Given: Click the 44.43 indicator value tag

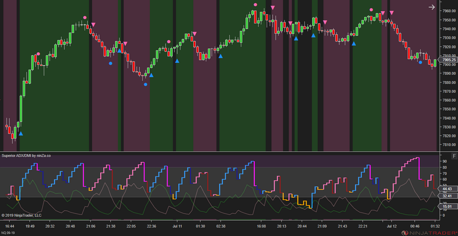Looking at the screenshot, I should (448, 189).
